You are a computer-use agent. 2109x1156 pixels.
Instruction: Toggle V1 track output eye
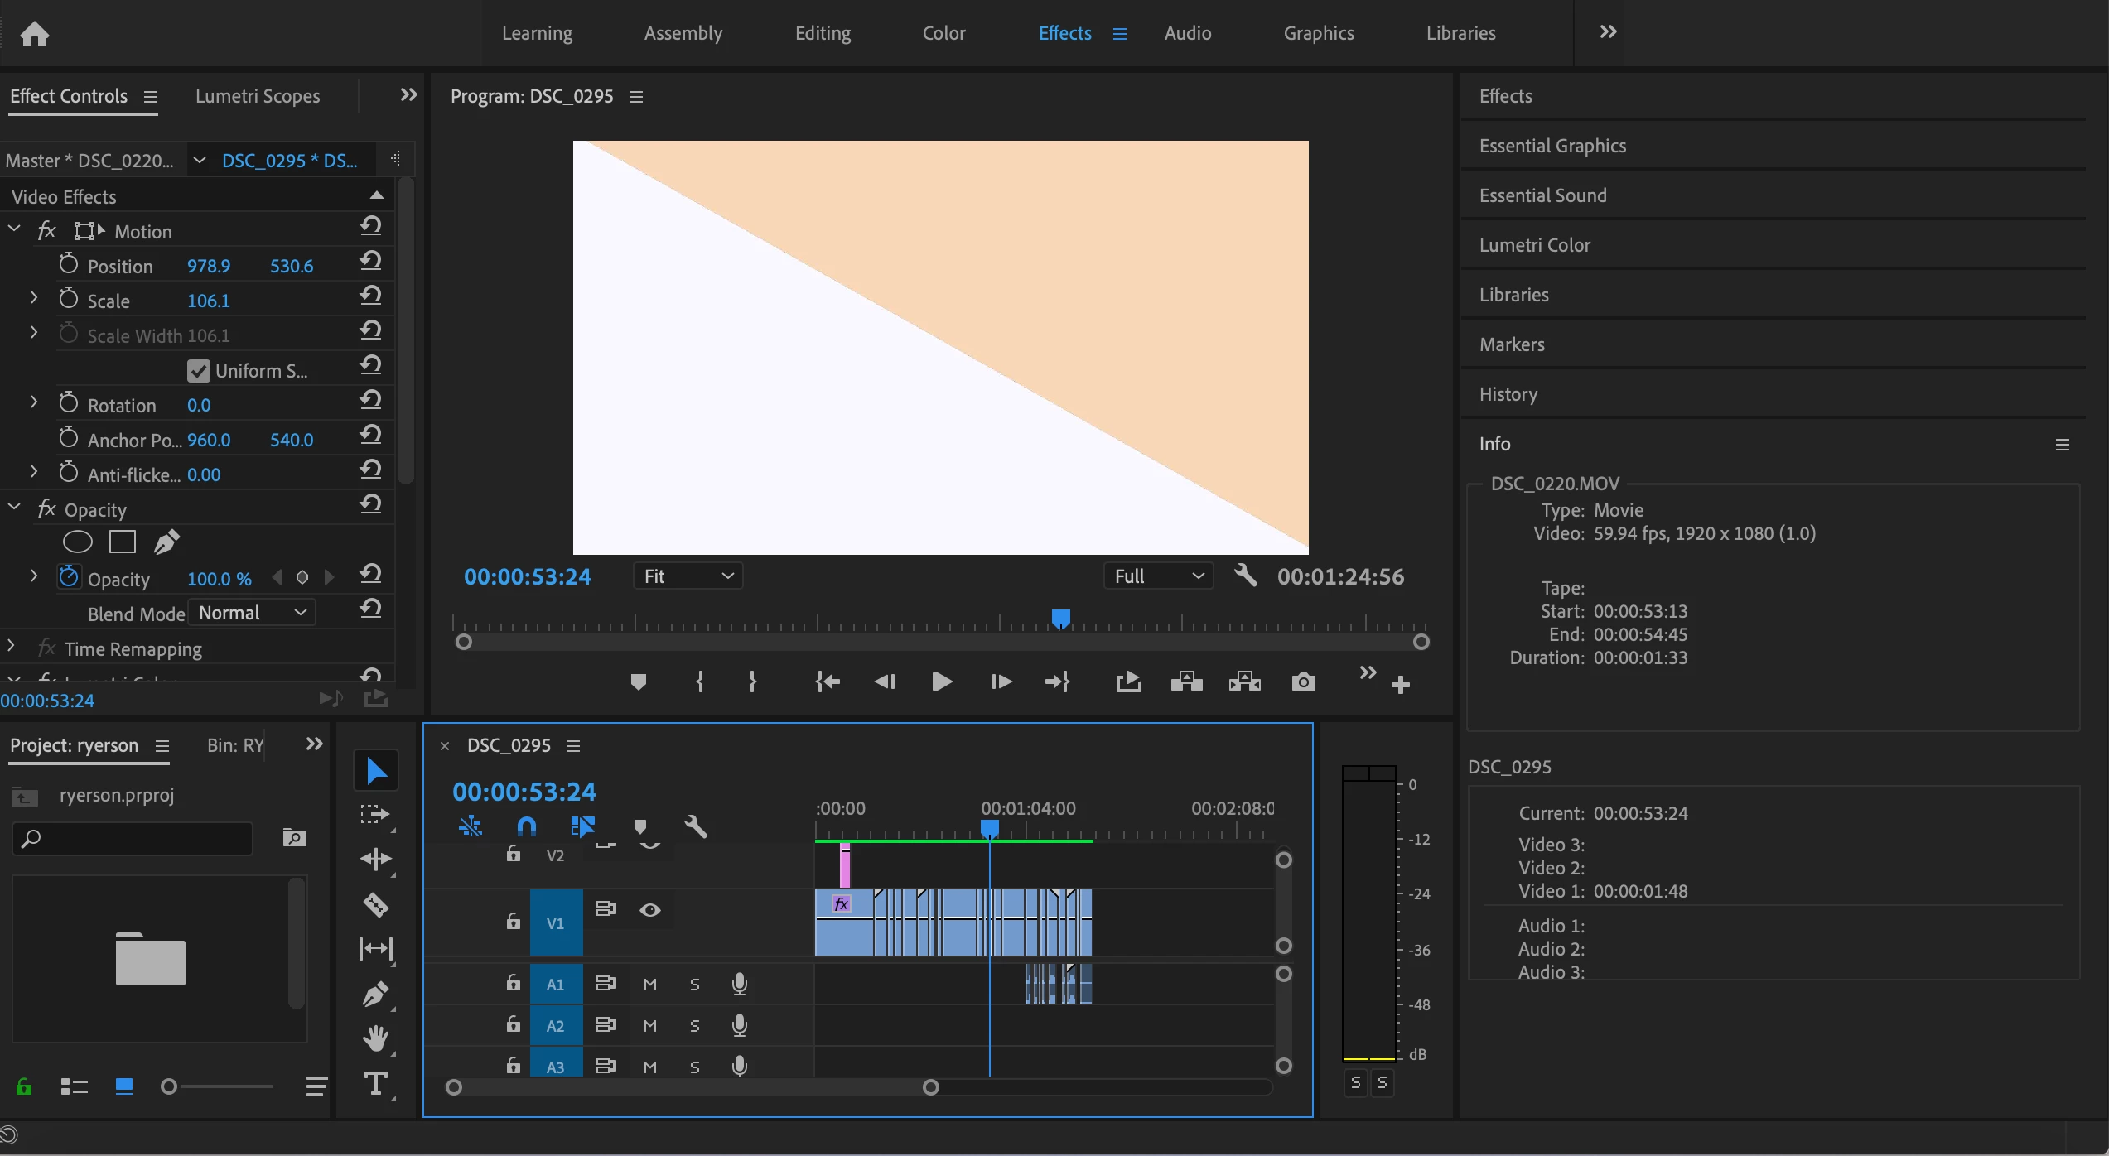[x=650, y=910]
